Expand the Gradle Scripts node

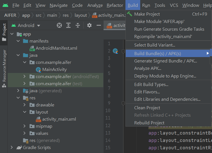12,147
